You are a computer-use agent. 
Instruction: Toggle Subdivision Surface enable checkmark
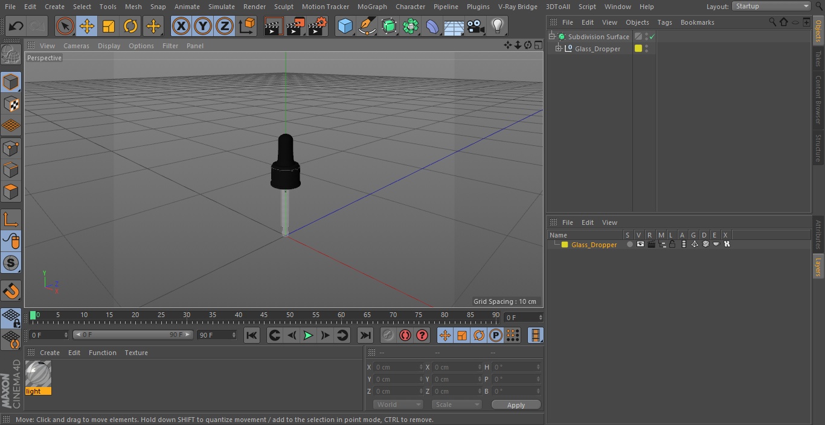[x=652, y=37]
